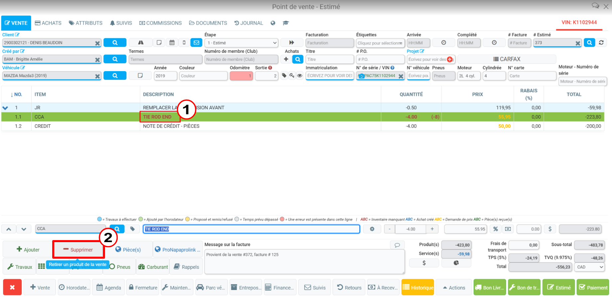This screenshot has height=297, width=612.
Task: Click the percent button beside price 55.95
Action: click(496, 229)
